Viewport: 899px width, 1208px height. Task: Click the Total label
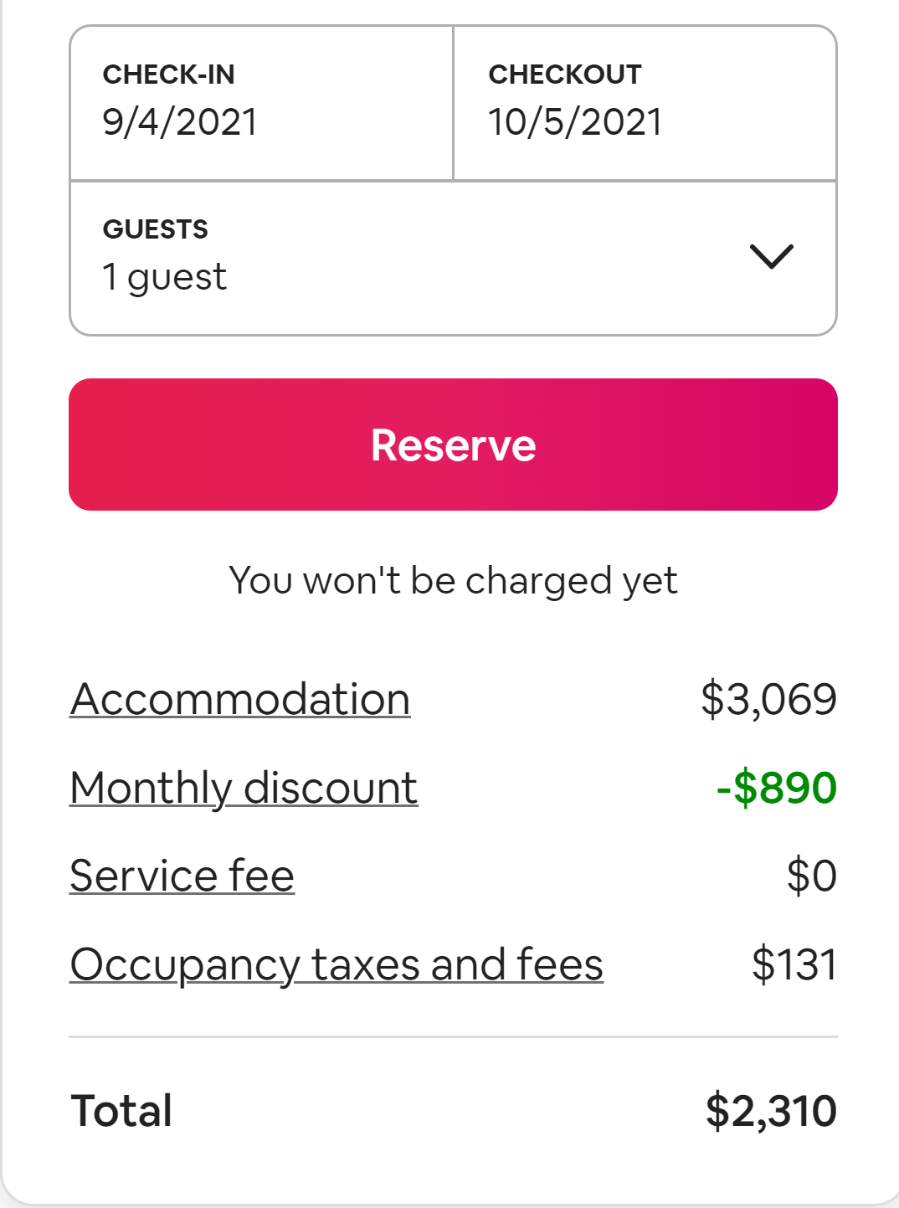click(x=122, y=1111)
